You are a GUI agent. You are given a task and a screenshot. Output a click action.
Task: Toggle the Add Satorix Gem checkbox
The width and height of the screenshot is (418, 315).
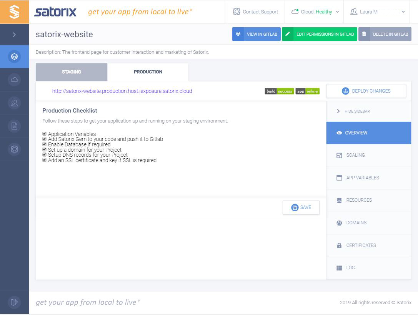(45, 139)
